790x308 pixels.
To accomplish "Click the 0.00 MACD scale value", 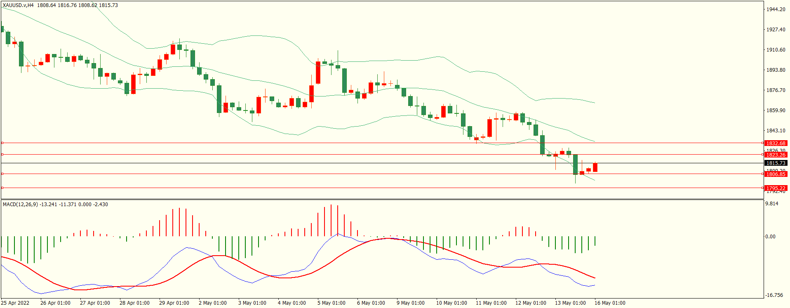I will coord(771,237).
